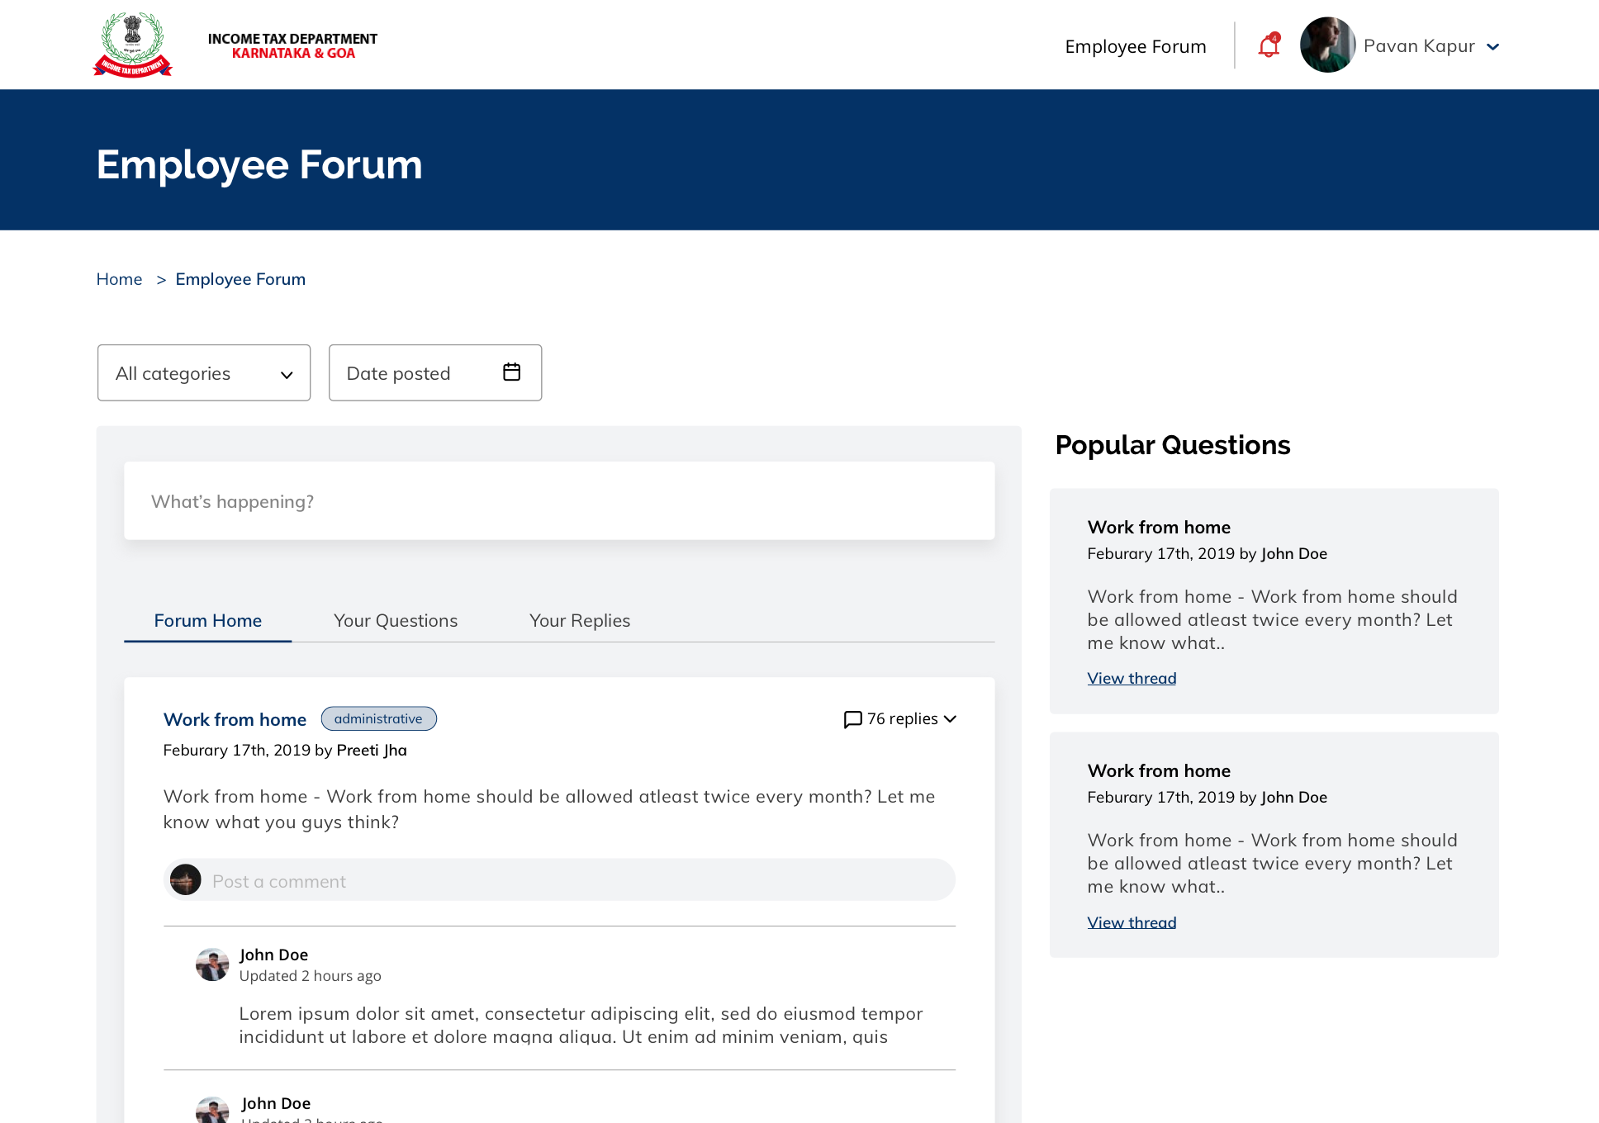Click Pavan Kapur's profile avatar
This screenshot has height=1123, width=1599.
pos(1327,45)
